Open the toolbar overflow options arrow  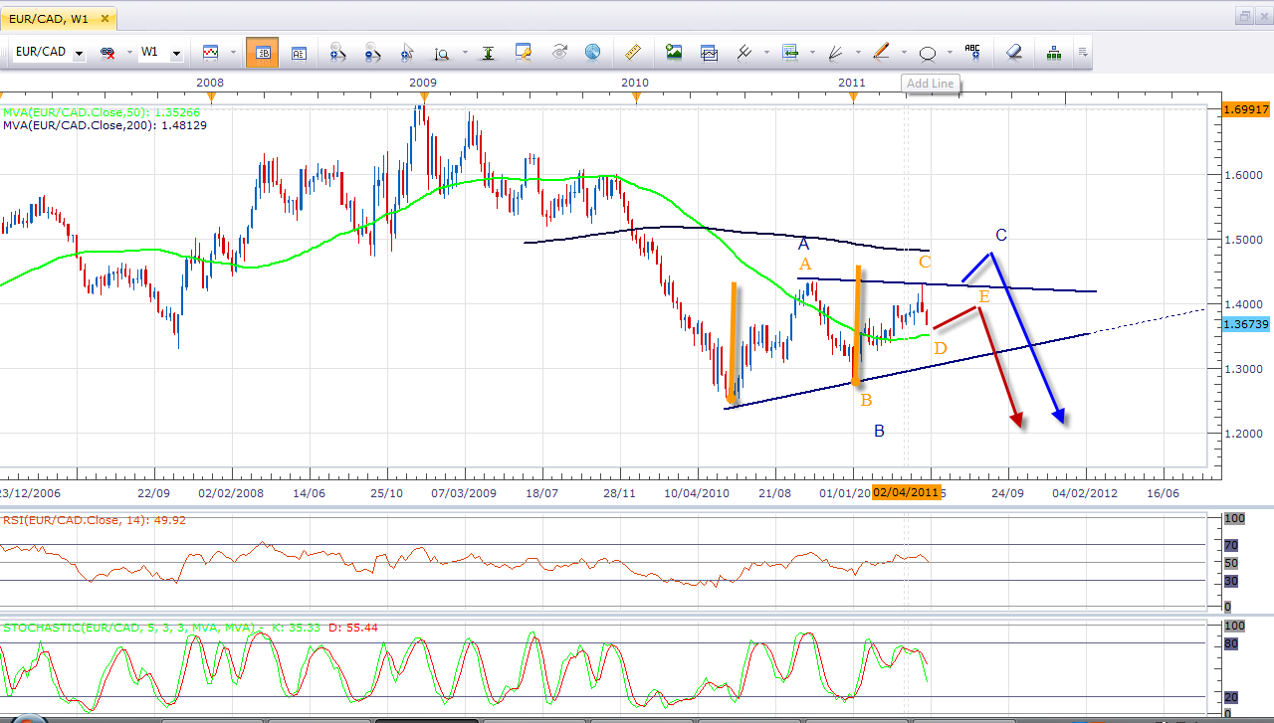pyautogui.click(x=1083, y=53)
